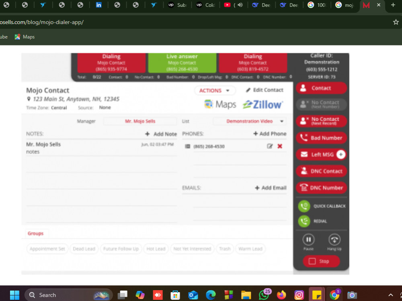Click the browser address bar URL

[x=42, y=22]
